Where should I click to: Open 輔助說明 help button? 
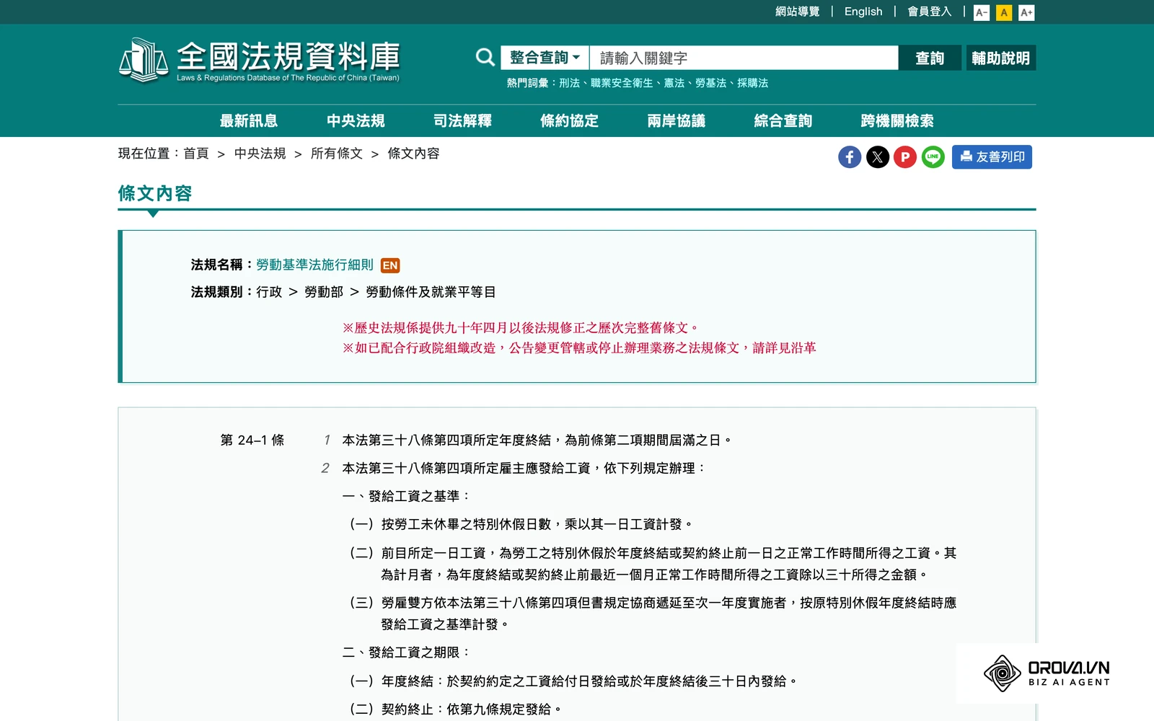[x=1000, y=58]
